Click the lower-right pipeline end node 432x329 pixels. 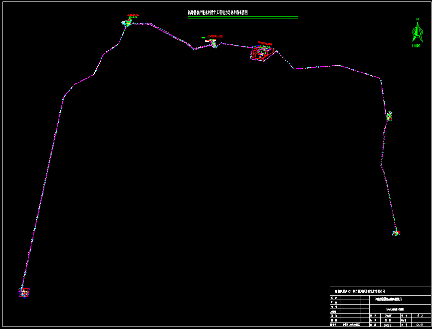pyautogui.click(x=396, y=233)
